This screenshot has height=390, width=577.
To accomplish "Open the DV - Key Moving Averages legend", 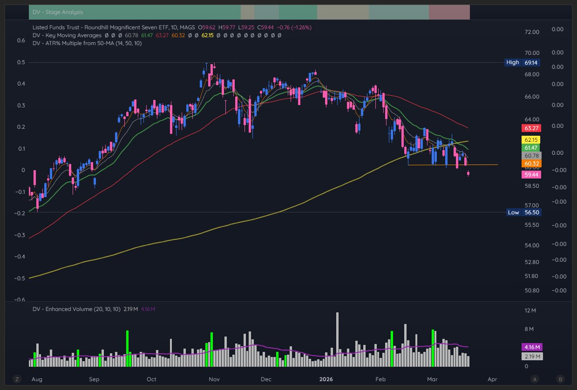I will click(67, 35).
